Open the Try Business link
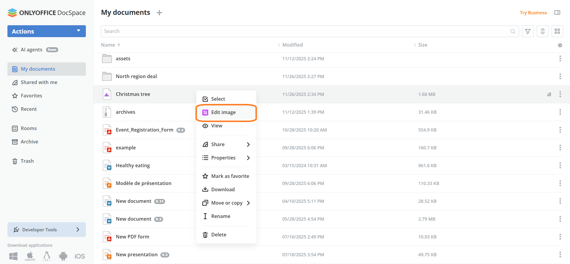This screenshot has height=264, width=570. coord(533,13)
